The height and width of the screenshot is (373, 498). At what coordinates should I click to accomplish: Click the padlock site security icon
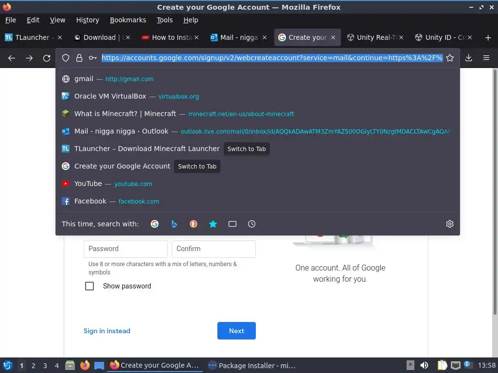[x=79, y=58]
